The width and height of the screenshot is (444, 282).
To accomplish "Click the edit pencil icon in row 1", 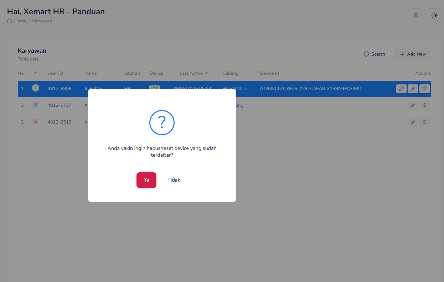I will (x=413, y=89).
